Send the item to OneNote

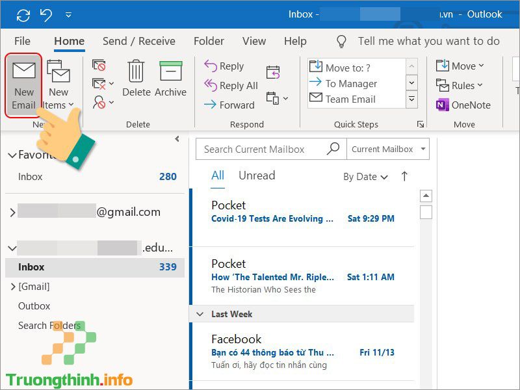463,105
